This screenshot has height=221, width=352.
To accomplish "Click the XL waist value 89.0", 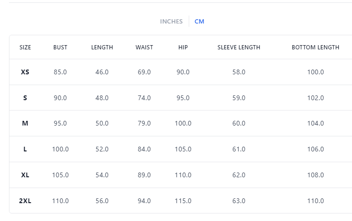I will [x=144, y=175].
